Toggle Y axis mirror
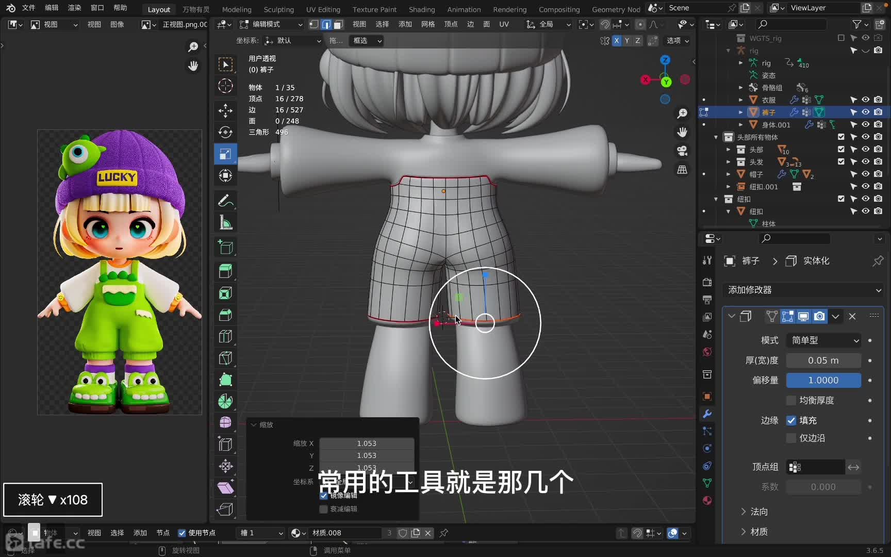This screenshot has width=891, height=557. 627,41
